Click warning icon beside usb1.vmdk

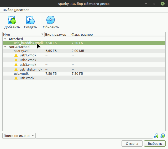point(16,55)
